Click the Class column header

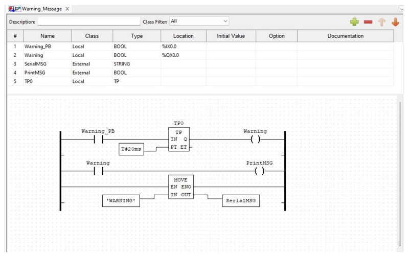click(92, 36)
